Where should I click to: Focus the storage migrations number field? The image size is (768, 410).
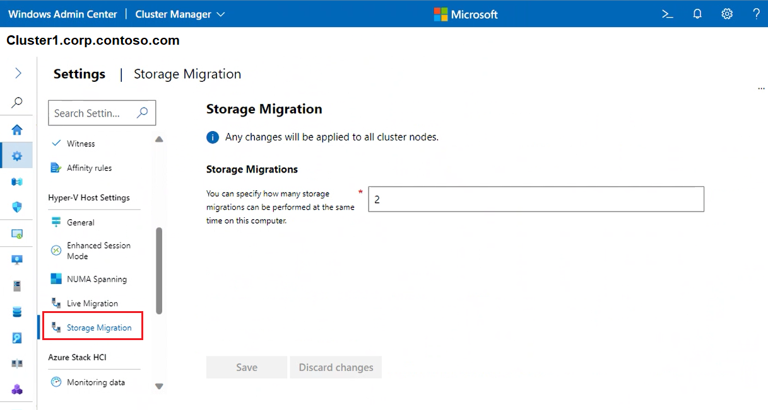pos(535,199)
